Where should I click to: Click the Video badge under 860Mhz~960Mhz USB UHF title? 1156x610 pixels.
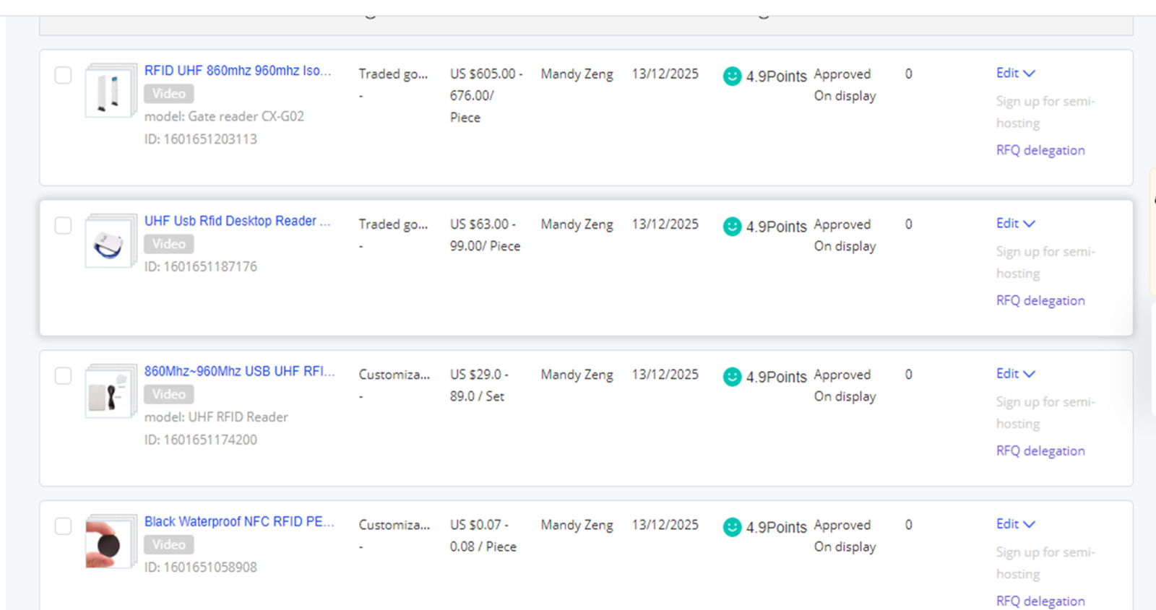coord(168,394)
